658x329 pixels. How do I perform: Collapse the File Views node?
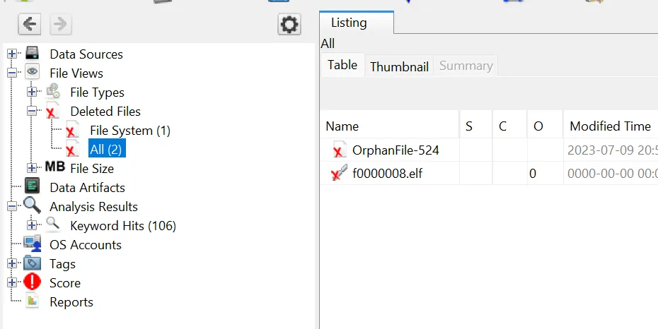pos(12,73)
